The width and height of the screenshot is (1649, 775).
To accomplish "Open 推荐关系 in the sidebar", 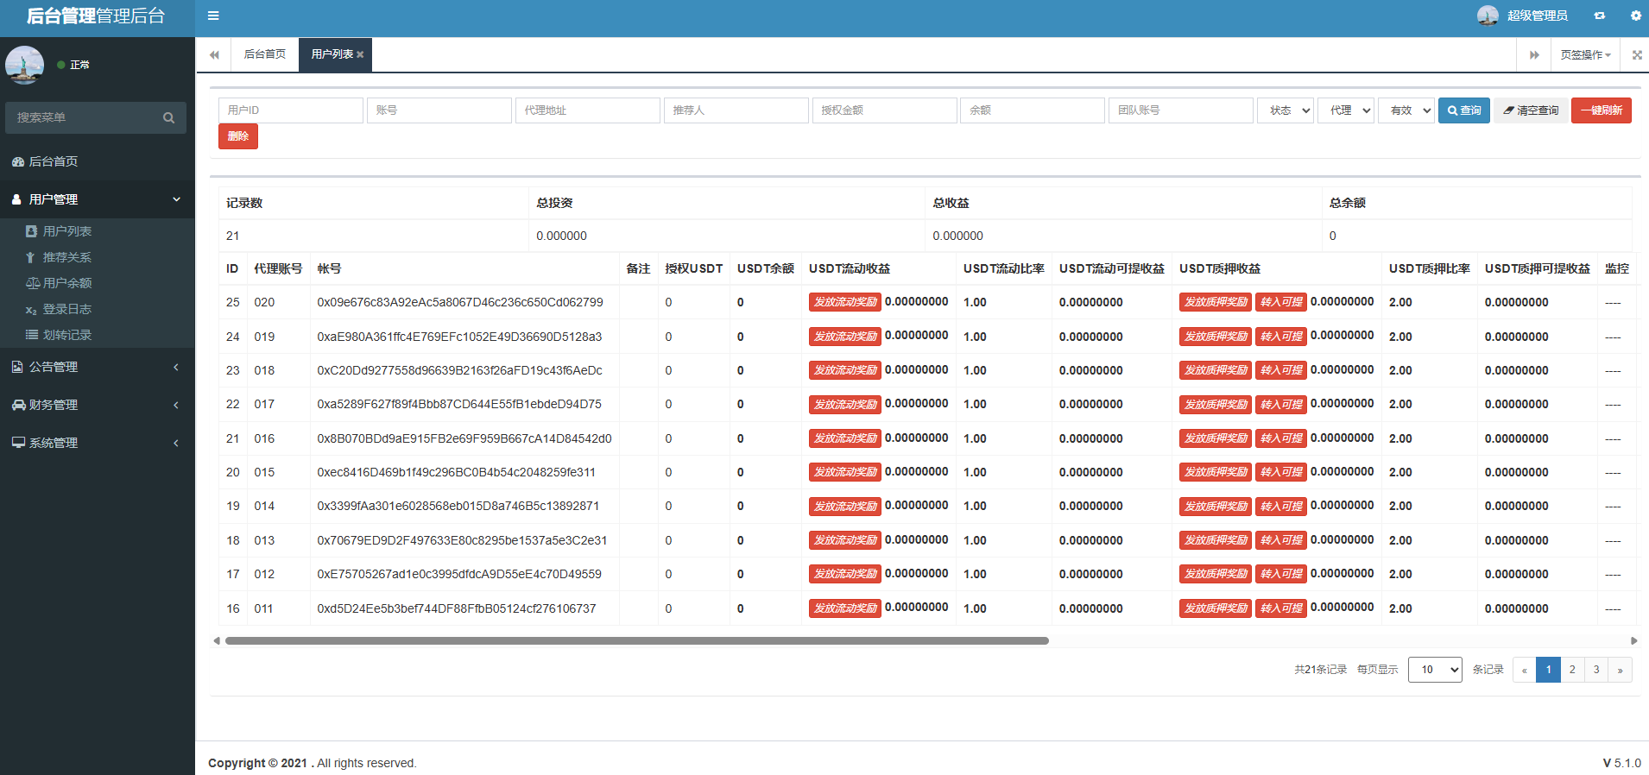I will tap(67, 257).
